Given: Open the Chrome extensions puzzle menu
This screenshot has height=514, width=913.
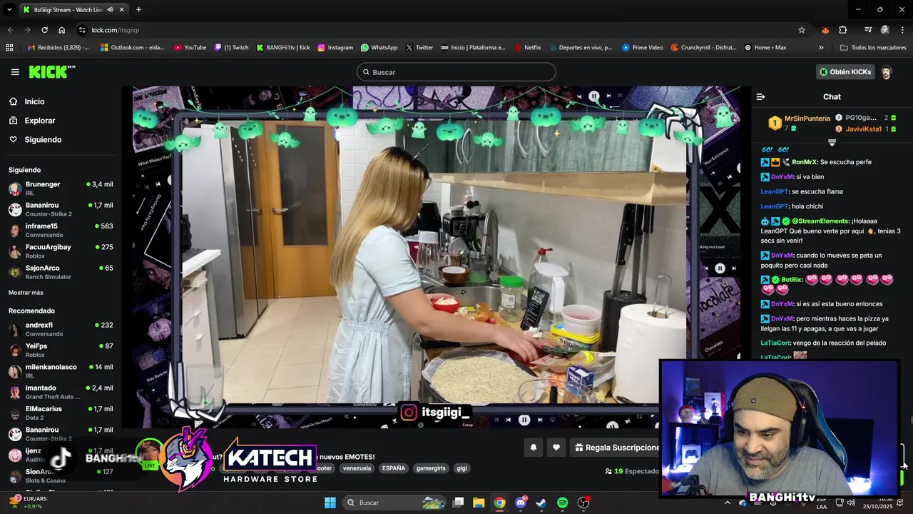Looking at the screenshot, I should point(843,30).
